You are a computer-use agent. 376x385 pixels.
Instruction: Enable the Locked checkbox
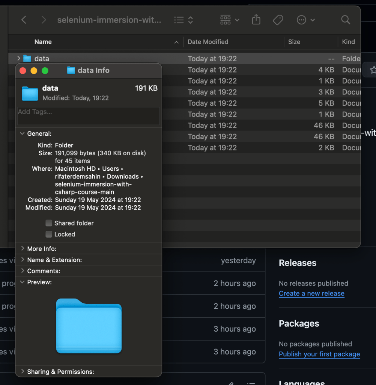49,234
